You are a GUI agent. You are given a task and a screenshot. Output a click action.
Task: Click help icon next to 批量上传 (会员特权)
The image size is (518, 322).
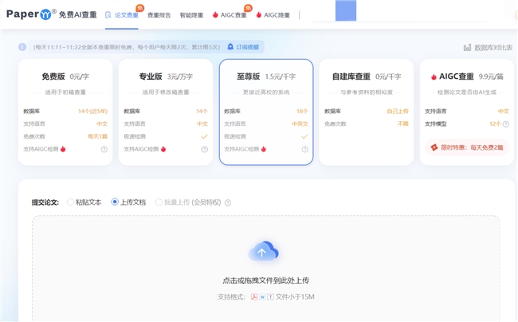tap(228, 202)
